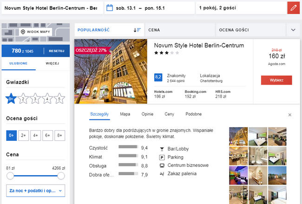
Task: Sort results by Ocena gości
Action: tap(250, 30)
